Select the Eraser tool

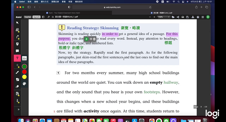tap(17, 87)
